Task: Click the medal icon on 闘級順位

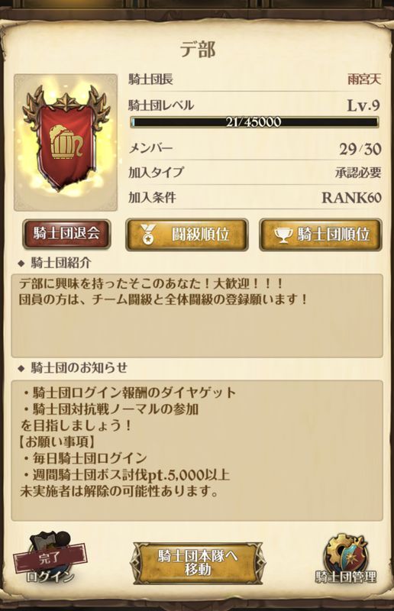Action: click(148, 235)
